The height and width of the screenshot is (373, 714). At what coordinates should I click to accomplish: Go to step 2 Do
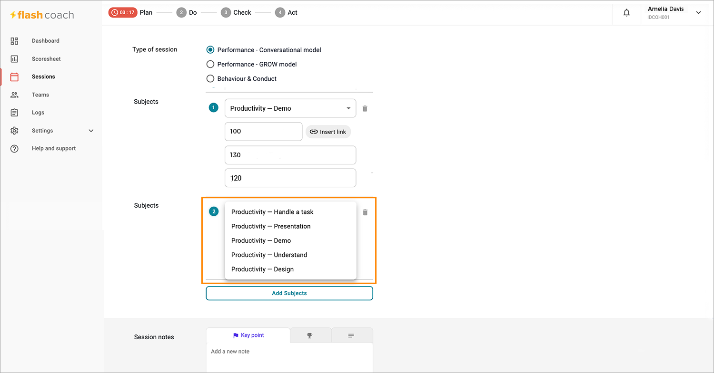click(x=186, y=13)
